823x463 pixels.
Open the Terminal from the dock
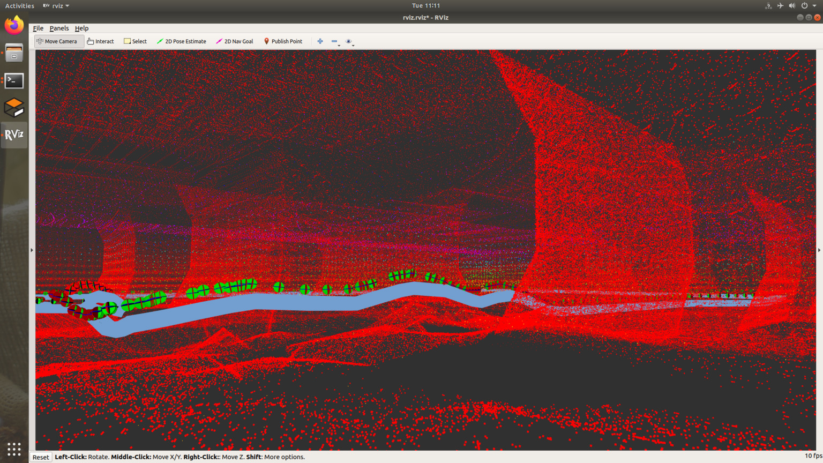[x=14, y=80]
